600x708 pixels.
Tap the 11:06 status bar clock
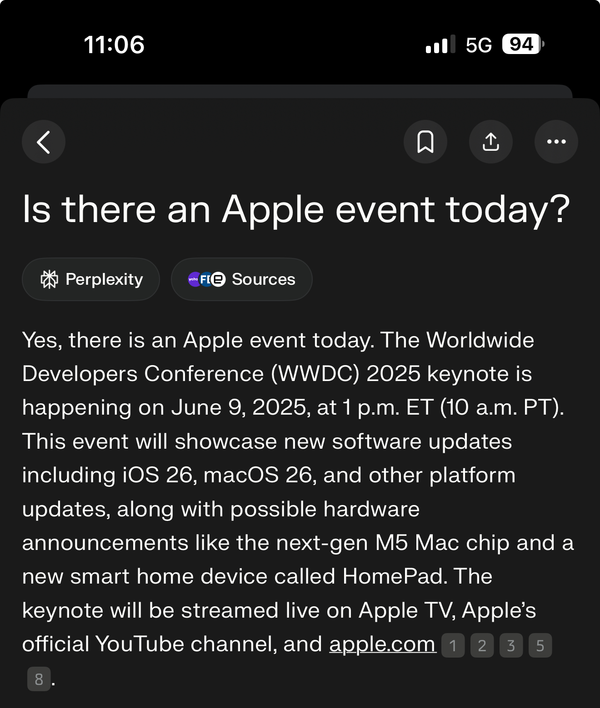coord(114,45)
